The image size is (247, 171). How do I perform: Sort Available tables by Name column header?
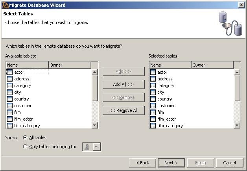coord(27,65)
